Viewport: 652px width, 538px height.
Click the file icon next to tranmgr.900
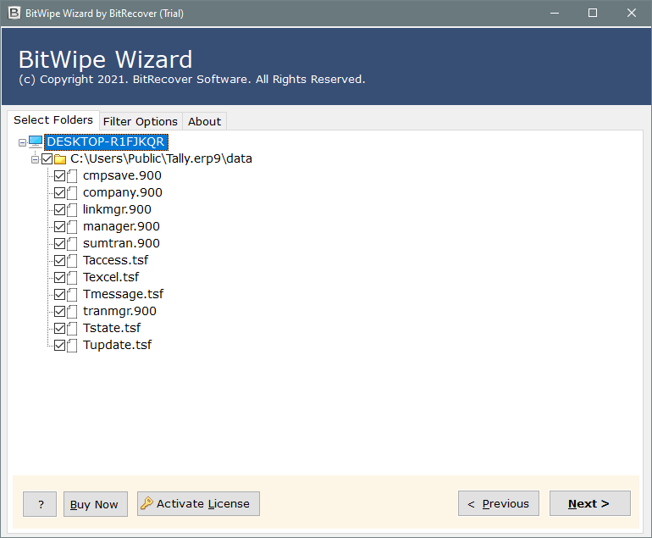click(72, 311)
